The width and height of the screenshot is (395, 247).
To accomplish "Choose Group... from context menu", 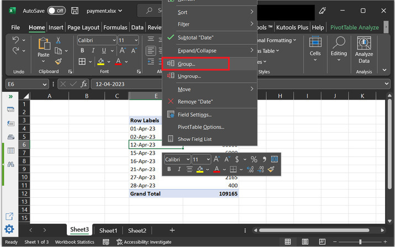I will click(x=209, y=64).
